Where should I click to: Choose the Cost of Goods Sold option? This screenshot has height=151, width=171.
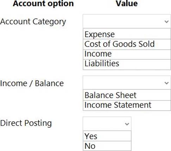click(127, 44)
